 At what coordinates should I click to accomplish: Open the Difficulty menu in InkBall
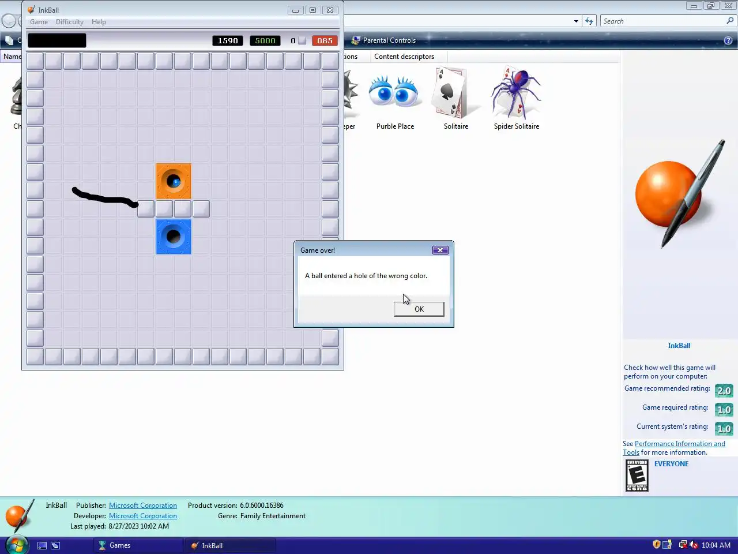(x=70, y=22)
